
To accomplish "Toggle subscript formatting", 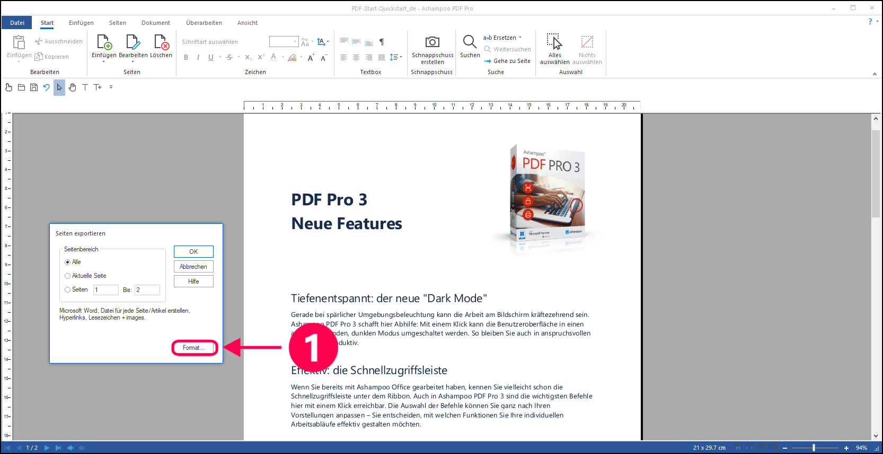I will pyautogui.click(x=248, y=57).
